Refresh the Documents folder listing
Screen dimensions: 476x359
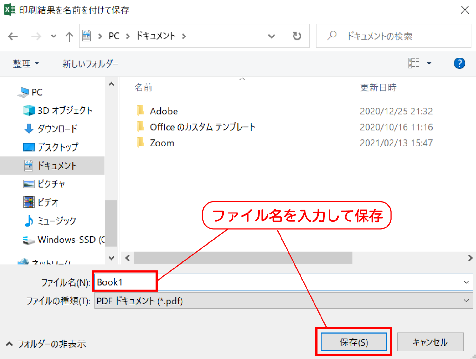click(x=297, y=36)
